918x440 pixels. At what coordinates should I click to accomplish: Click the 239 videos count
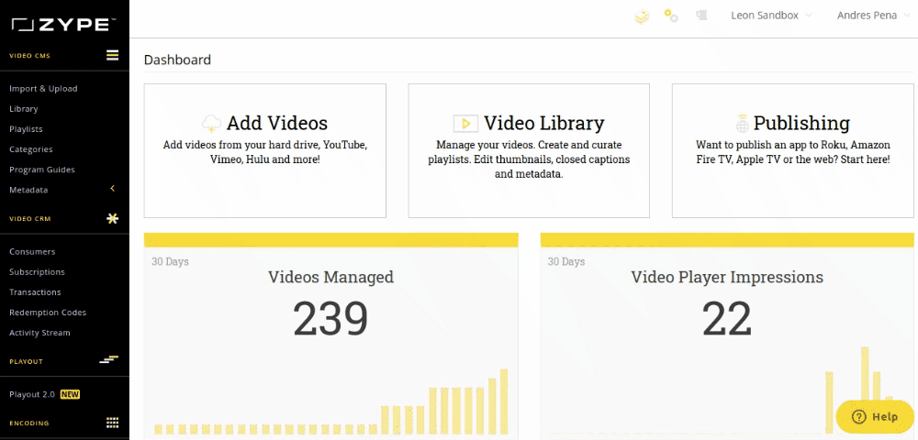pos(330,320)
